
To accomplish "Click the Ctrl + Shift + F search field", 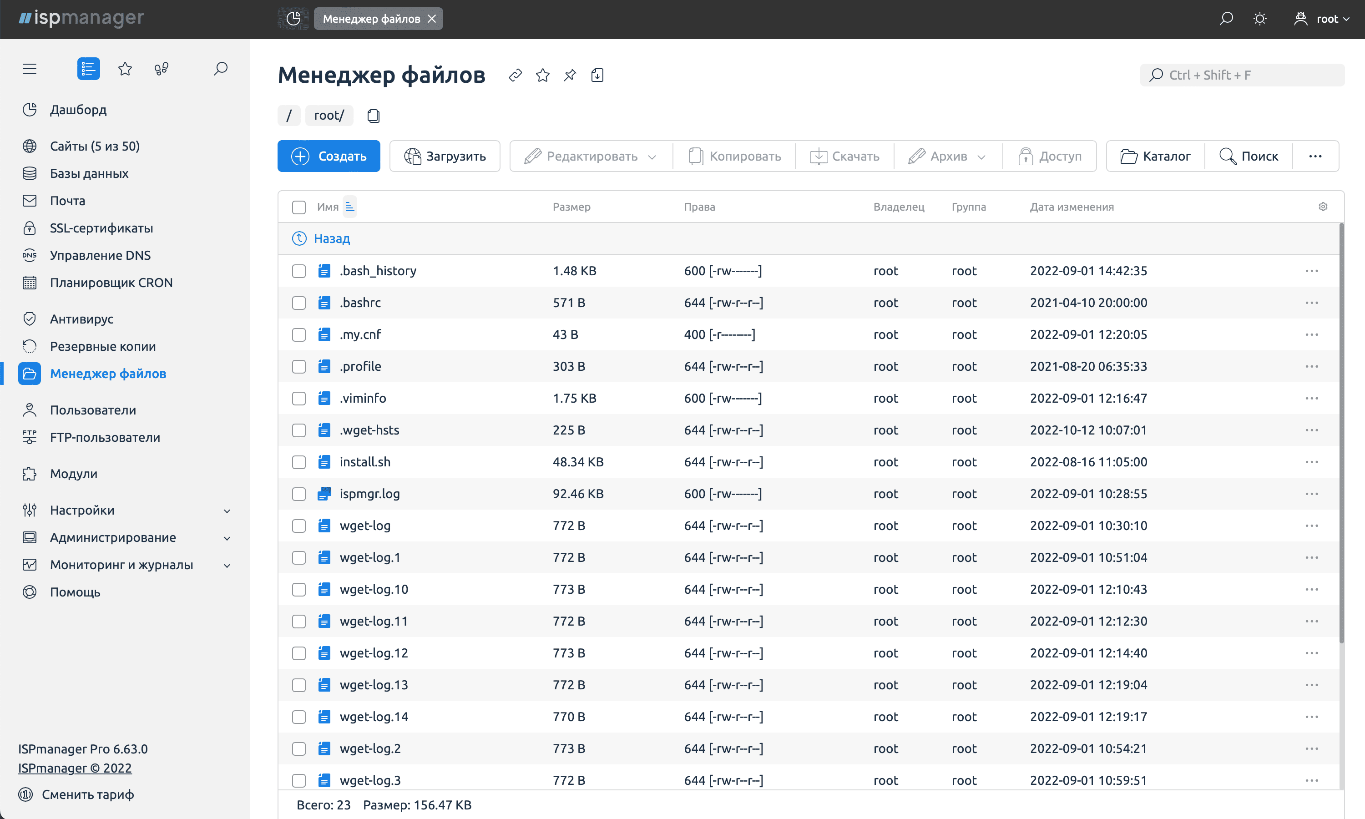I will coord(1241,75).
